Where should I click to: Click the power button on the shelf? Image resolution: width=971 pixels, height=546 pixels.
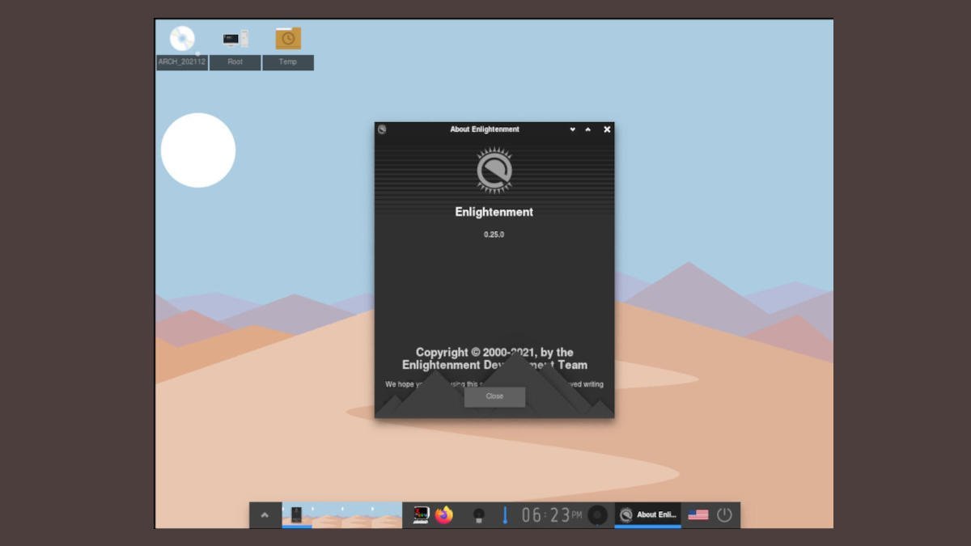pyautogui.click(x=723, y=514)
